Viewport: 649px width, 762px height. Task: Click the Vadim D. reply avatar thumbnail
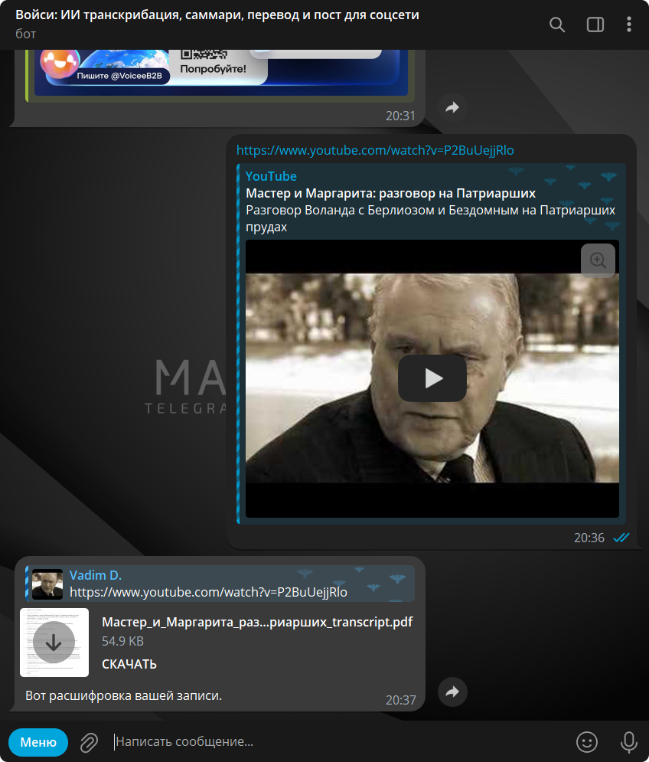47,584
